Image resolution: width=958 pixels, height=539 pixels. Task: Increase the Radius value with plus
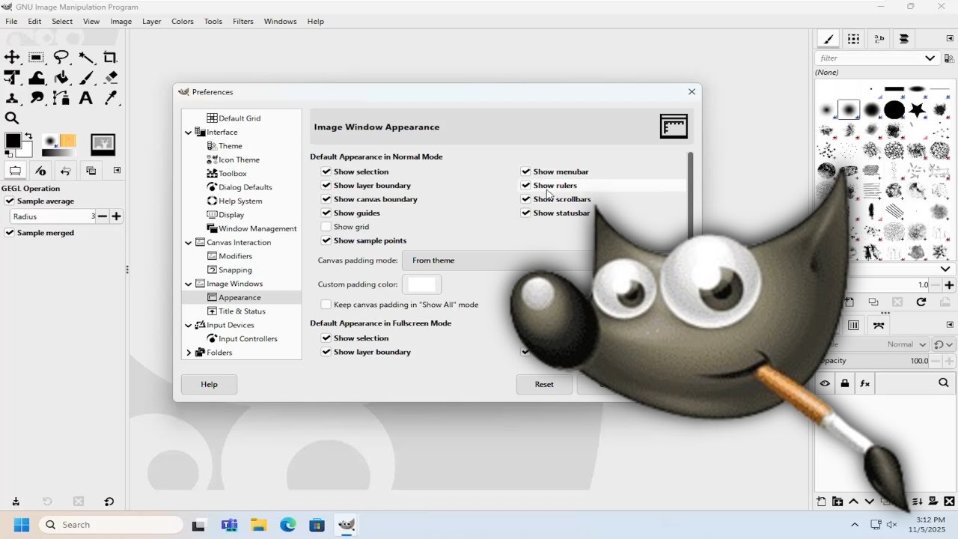[x=116, y=216]
